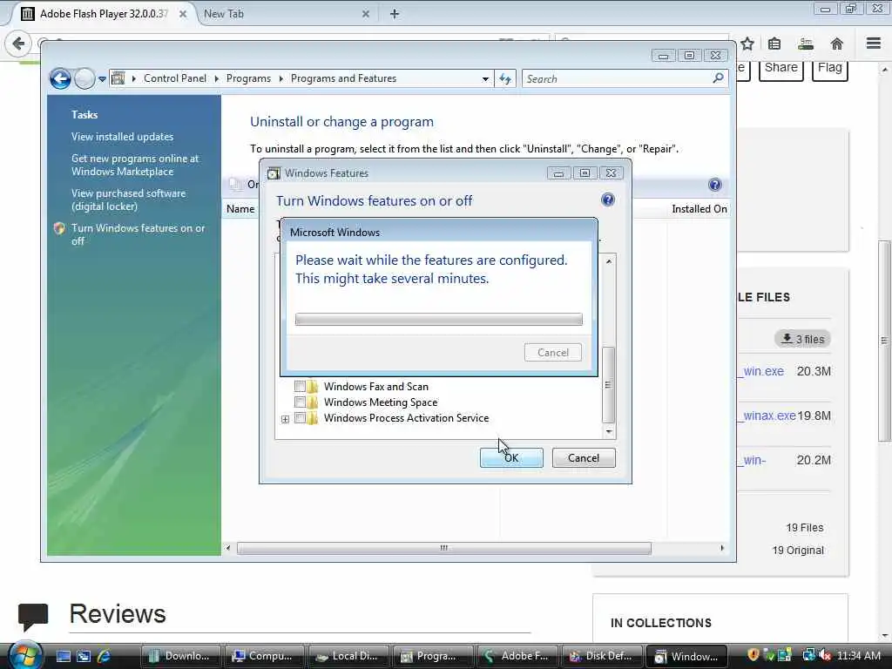Click the shield icon beside Turn Windows features
The height and width of the screenshot is (669, 892).
[x=59, y=228]
